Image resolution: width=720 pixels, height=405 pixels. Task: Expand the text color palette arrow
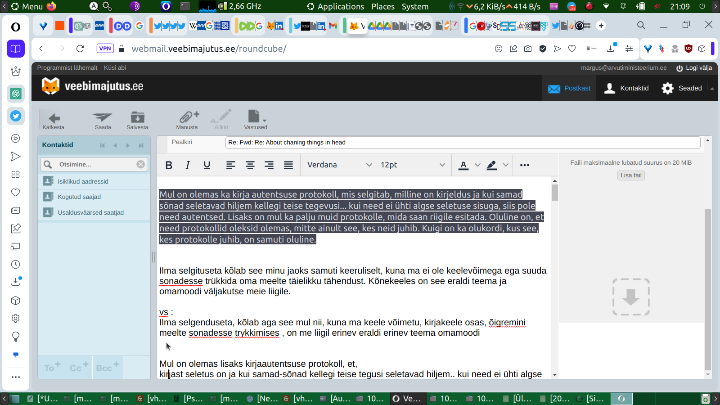[x=477, y=165]
